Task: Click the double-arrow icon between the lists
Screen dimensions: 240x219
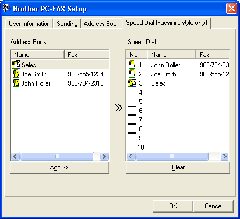Action: [119, 108]
